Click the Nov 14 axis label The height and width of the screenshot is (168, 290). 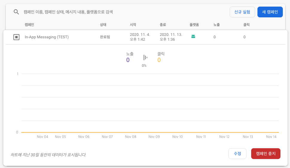click(271, 137)
